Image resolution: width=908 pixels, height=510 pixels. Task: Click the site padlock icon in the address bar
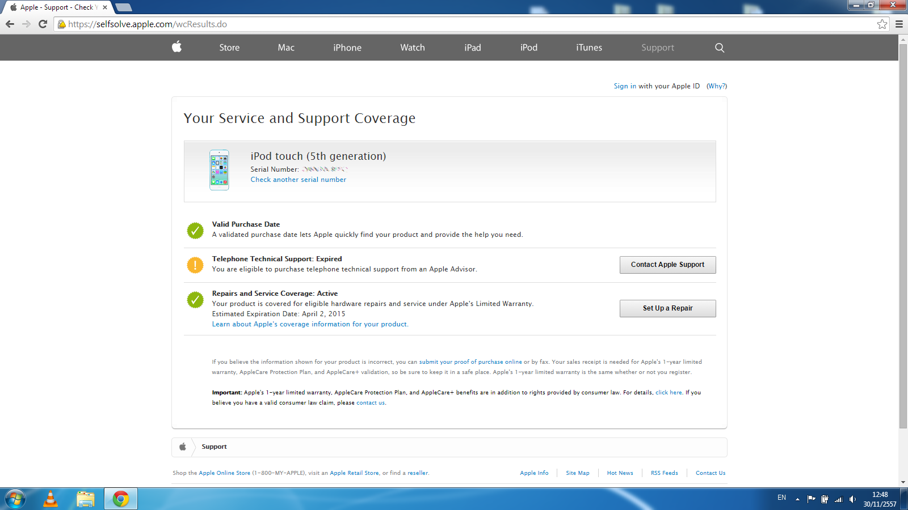pyautogui.click(x=62, y=24)
